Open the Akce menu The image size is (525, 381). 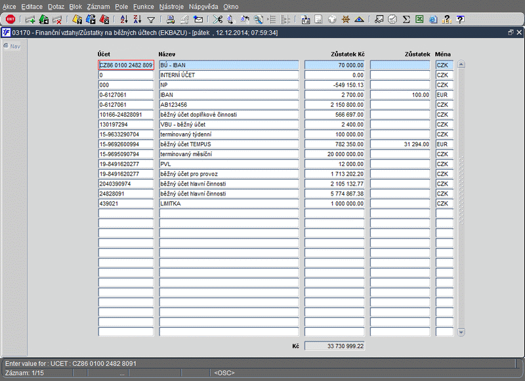[x=9, y=7]
